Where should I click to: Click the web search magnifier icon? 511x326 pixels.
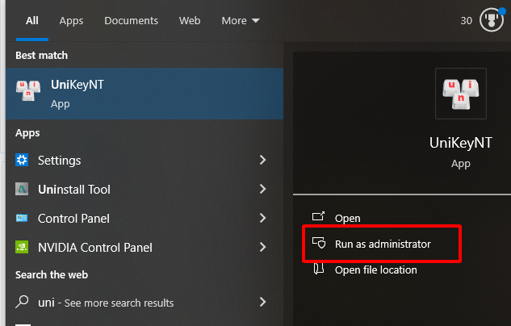click(22, 302)
